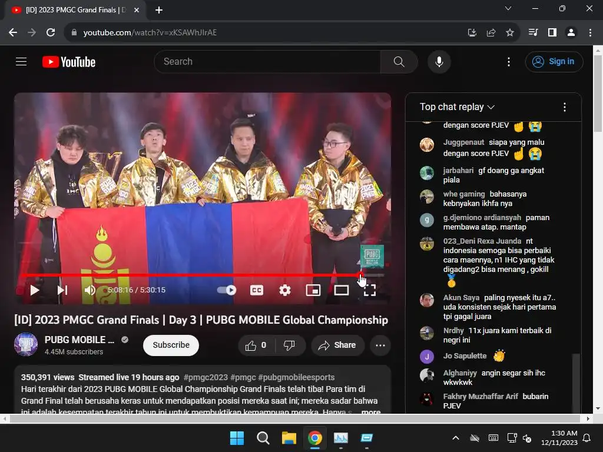Subscribe to PUBG MOBILE channel
The image size is (603, 452).
pyautogui.click(x=171, y=345)
